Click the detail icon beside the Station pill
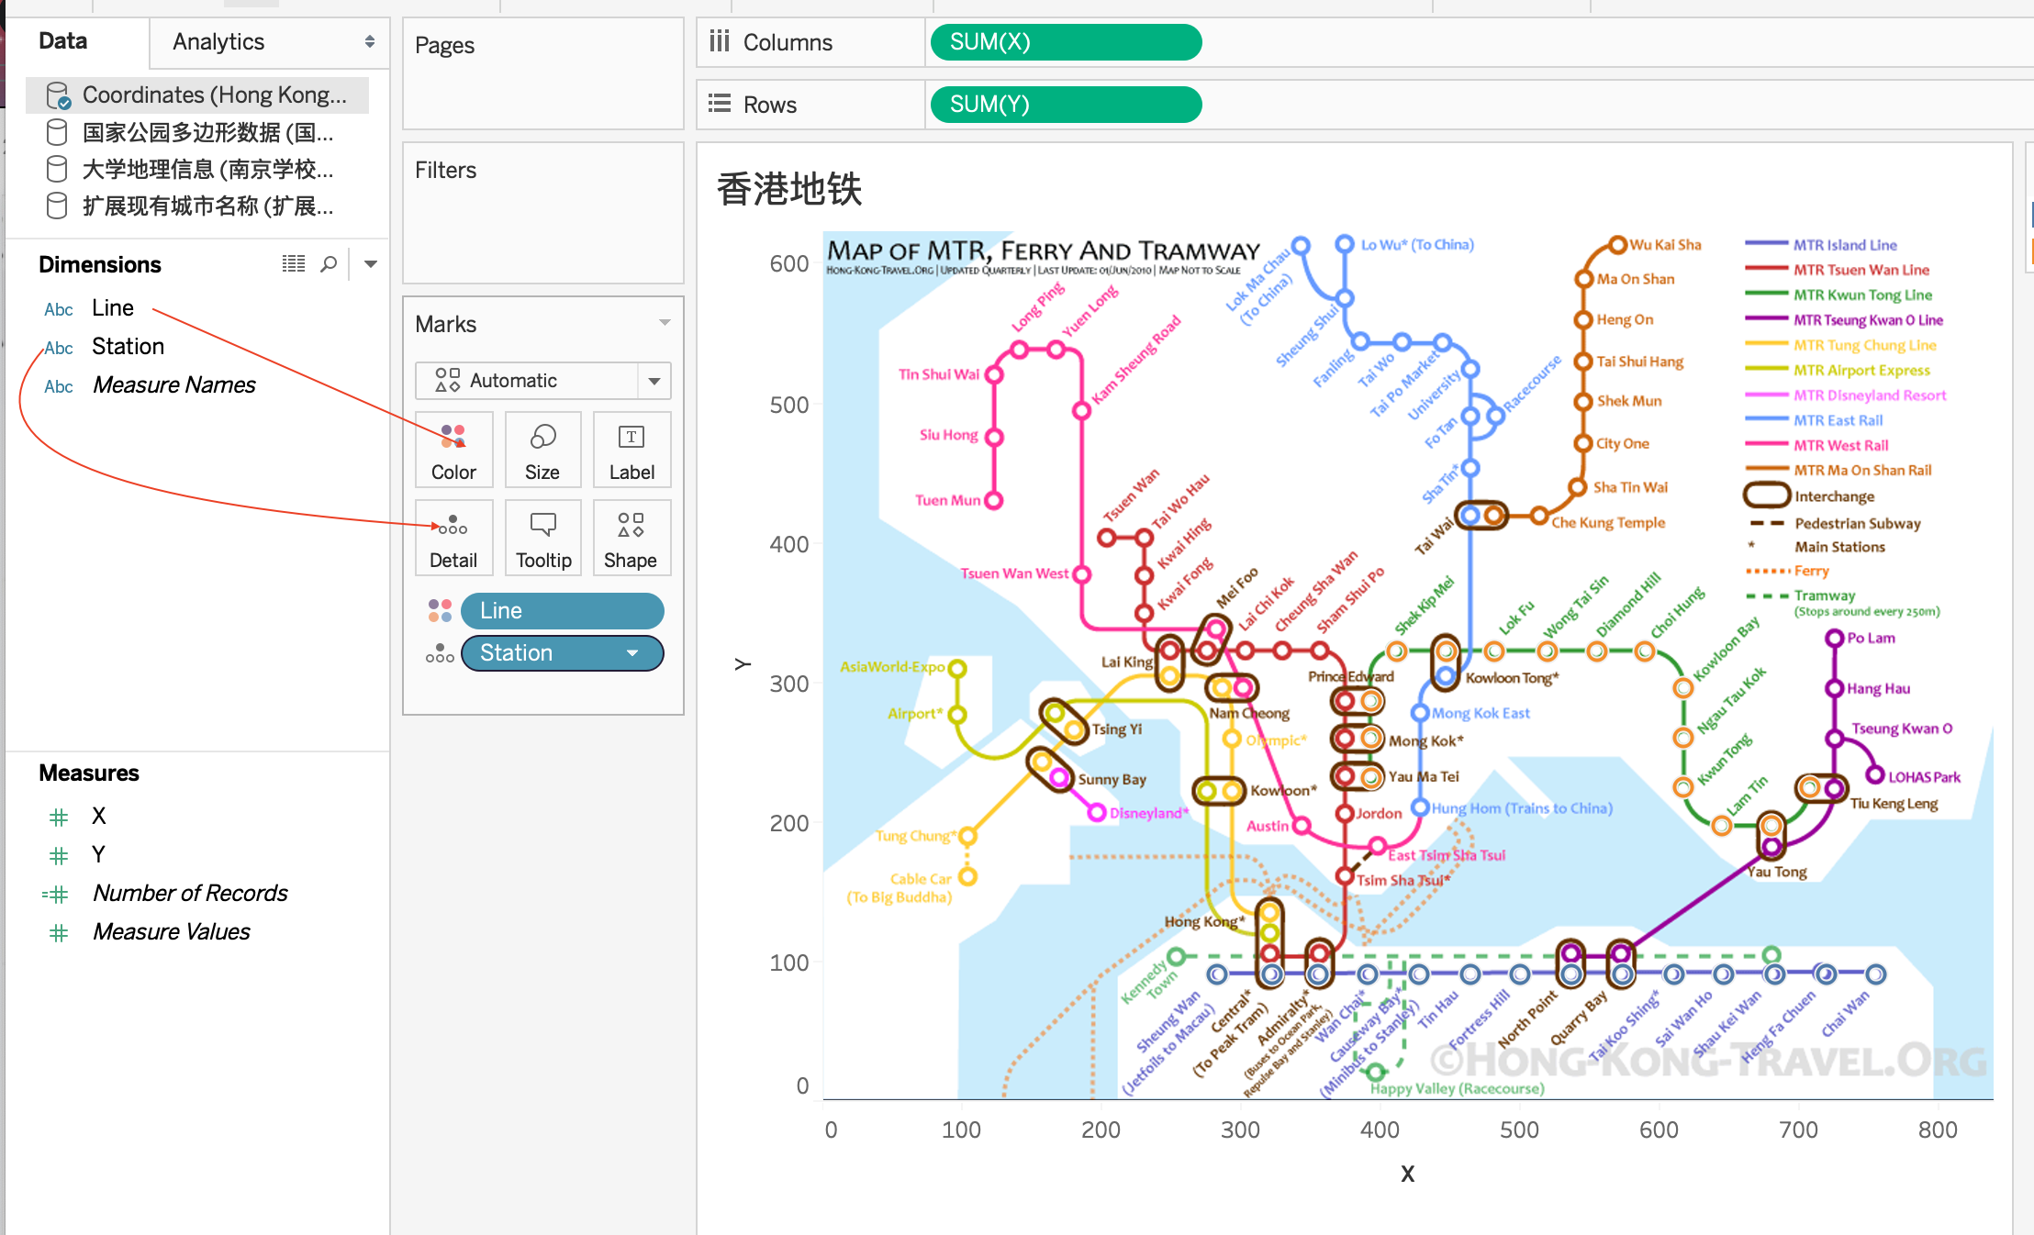Screen dimensions: 2034x1235 click(x=440, y=653)
